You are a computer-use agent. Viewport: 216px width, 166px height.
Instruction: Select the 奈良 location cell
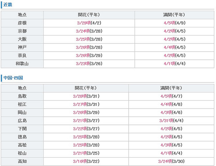pos(22,56)
